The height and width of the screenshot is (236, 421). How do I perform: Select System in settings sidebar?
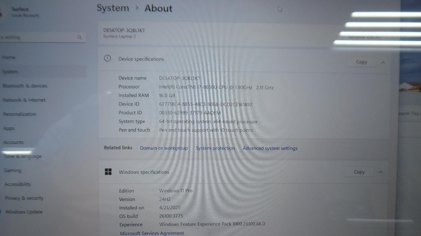tap(10, 72)
